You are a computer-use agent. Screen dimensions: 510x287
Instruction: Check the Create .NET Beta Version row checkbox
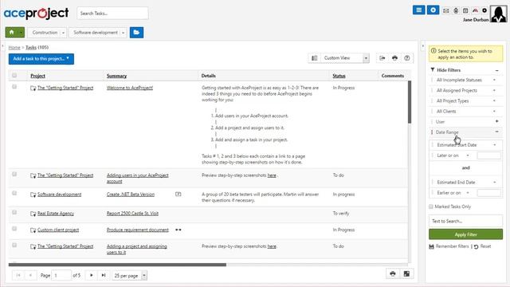click(14, 193)
